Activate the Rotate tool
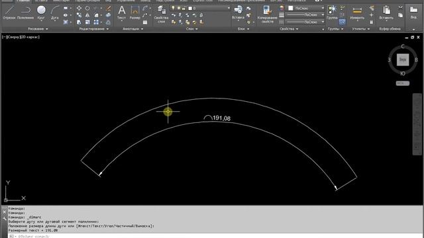Image resolution: width=424 pixels, height=238 pixels. (87, 8)
